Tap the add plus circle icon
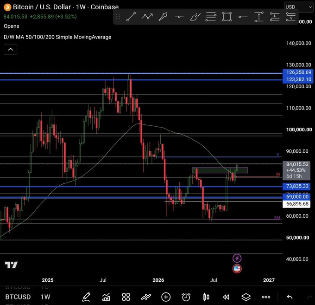The width and height of the screenshot is (315, 305). coord(166,297)
